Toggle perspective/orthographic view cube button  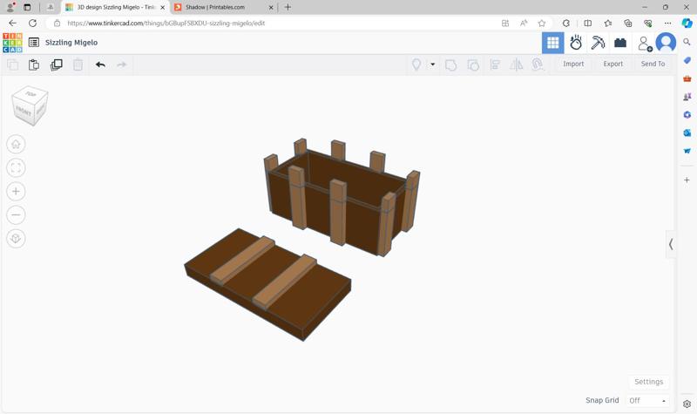pos(16,239)
